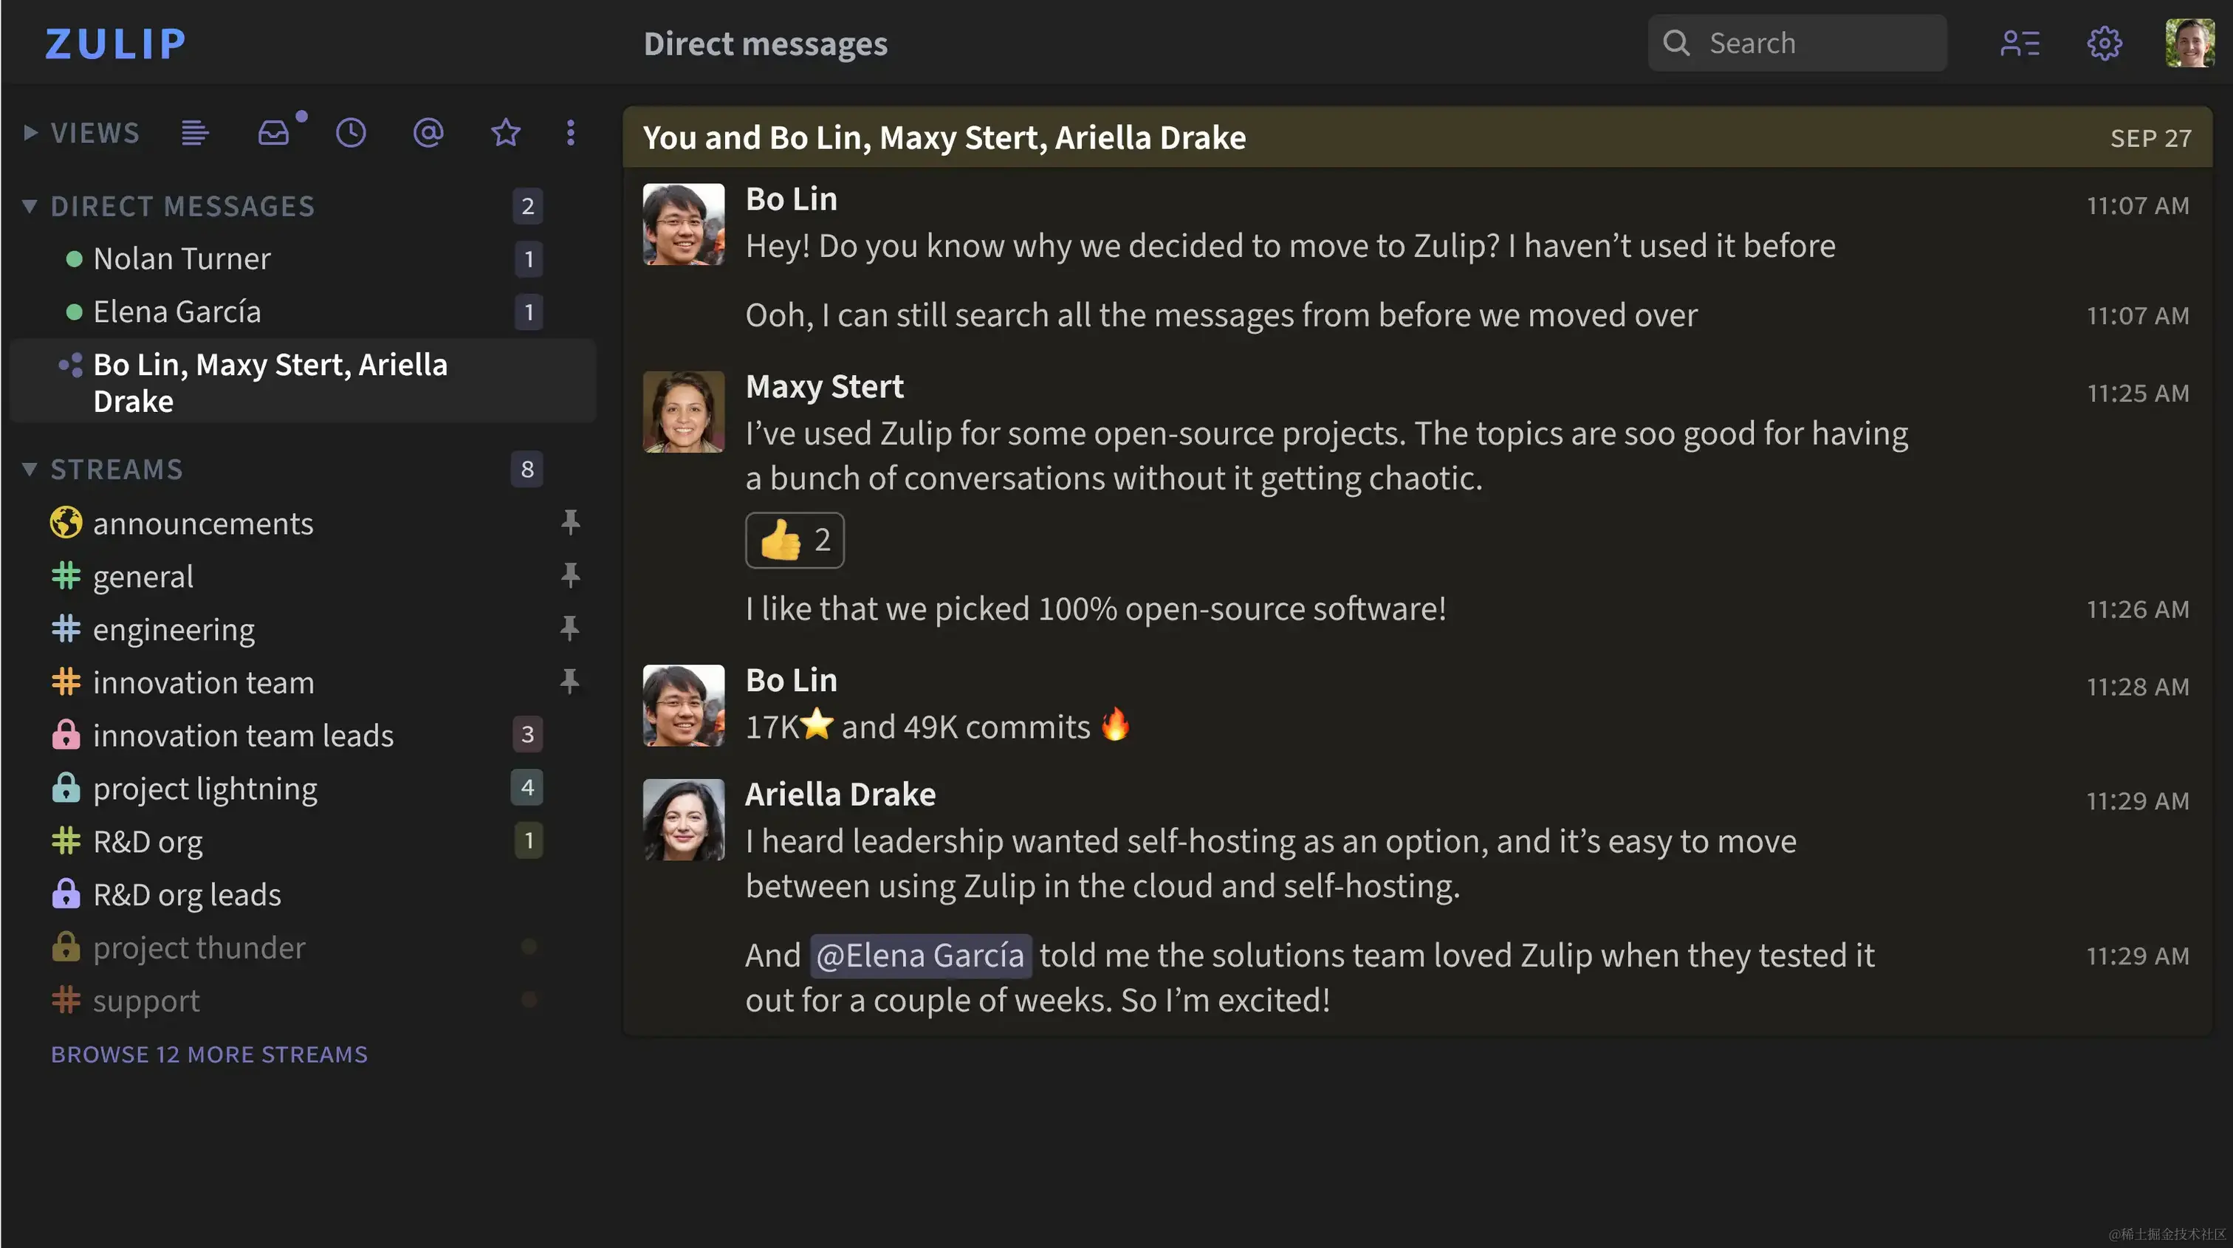Toggle the thumbs up reaction
This screenshot has height=1248, width=2233.
click(x=794, y=540)
